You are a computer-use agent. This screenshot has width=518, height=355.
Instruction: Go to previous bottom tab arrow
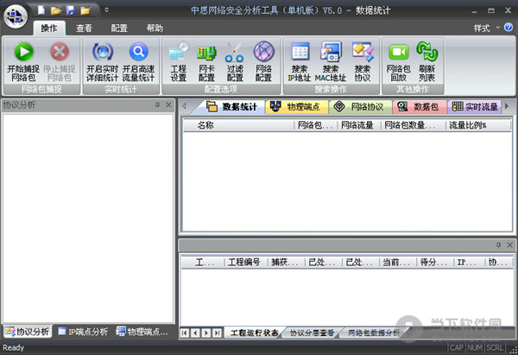(x=196, y=333)
